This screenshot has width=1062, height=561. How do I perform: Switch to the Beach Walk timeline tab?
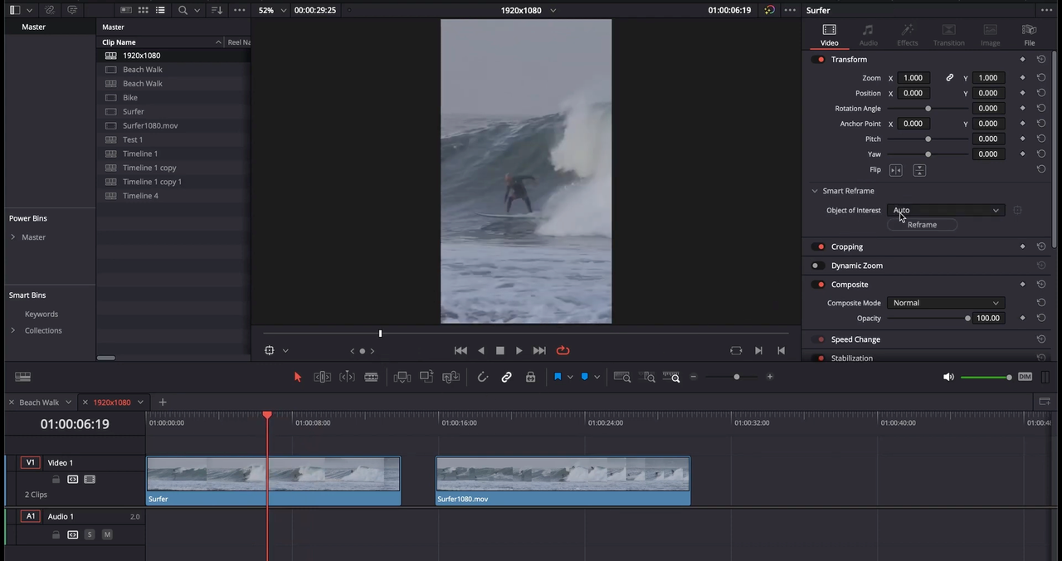(x=39, y=402)
